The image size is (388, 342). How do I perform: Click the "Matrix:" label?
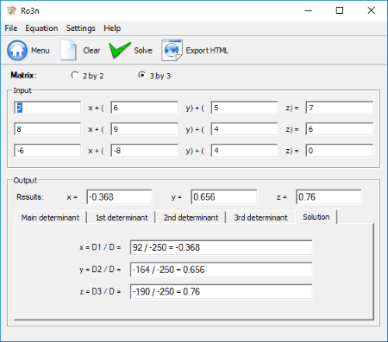23,75
